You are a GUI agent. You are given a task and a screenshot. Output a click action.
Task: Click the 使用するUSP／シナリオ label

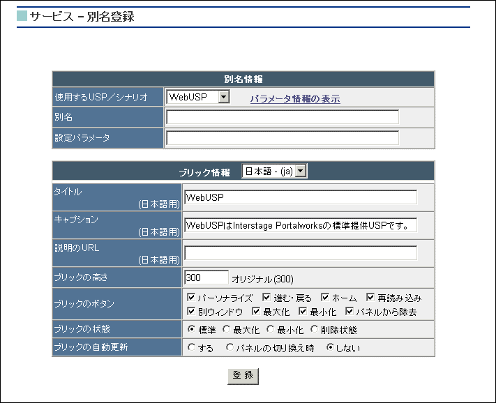pyautogui.click(x=101, y=97)
